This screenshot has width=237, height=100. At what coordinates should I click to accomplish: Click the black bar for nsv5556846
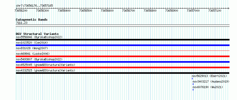point(122,40)
